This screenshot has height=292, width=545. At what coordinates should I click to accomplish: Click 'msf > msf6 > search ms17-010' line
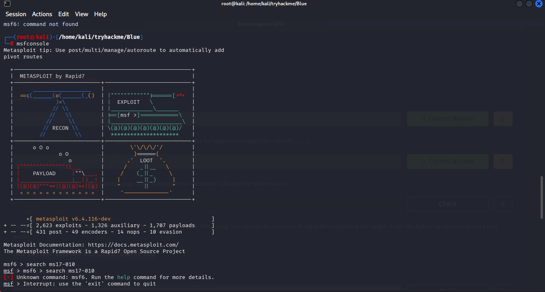click(x=49, y=271)
